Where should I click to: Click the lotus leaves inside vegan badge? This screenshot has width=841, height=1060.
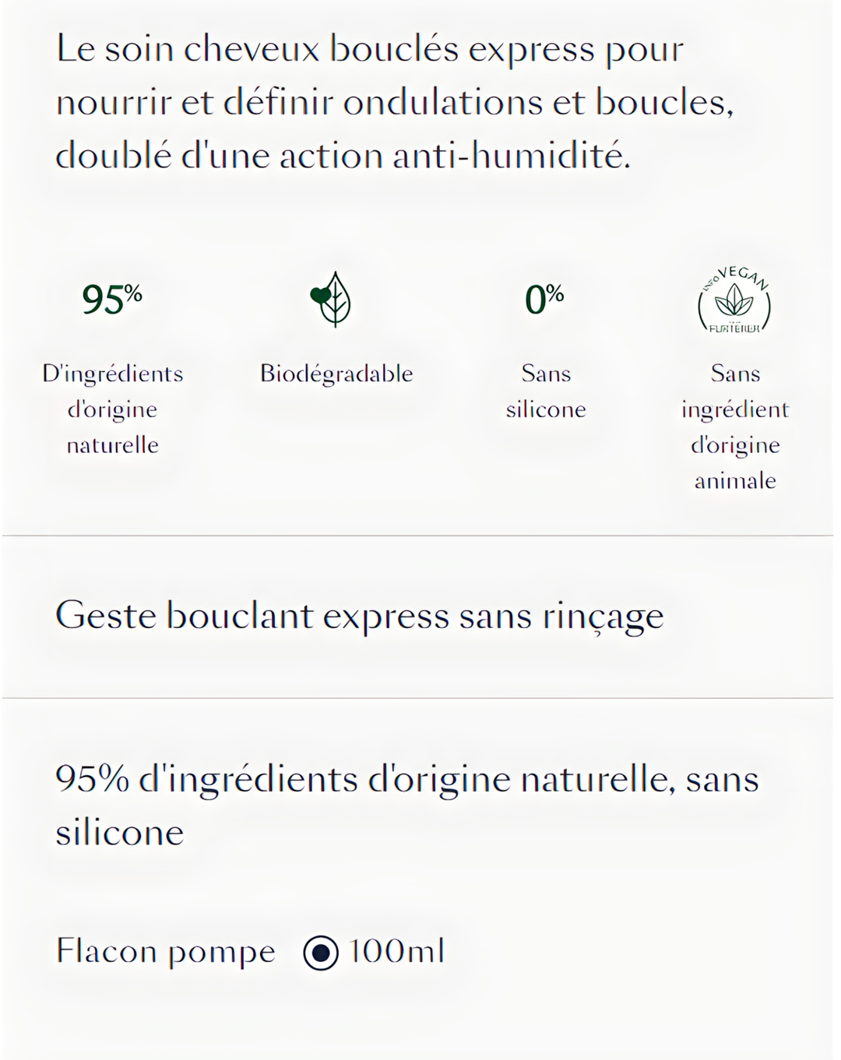click(734, 300)
